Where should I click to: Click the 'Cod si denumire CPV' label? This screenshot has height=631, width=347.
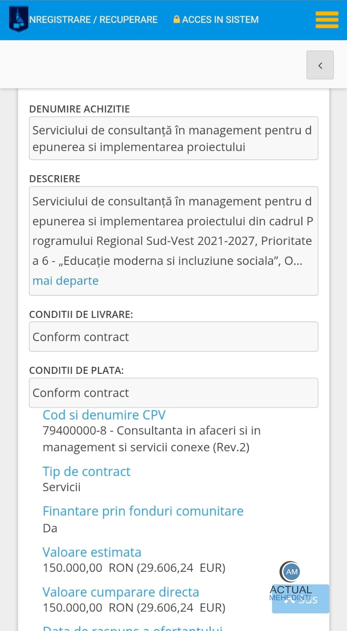point(104,415)
